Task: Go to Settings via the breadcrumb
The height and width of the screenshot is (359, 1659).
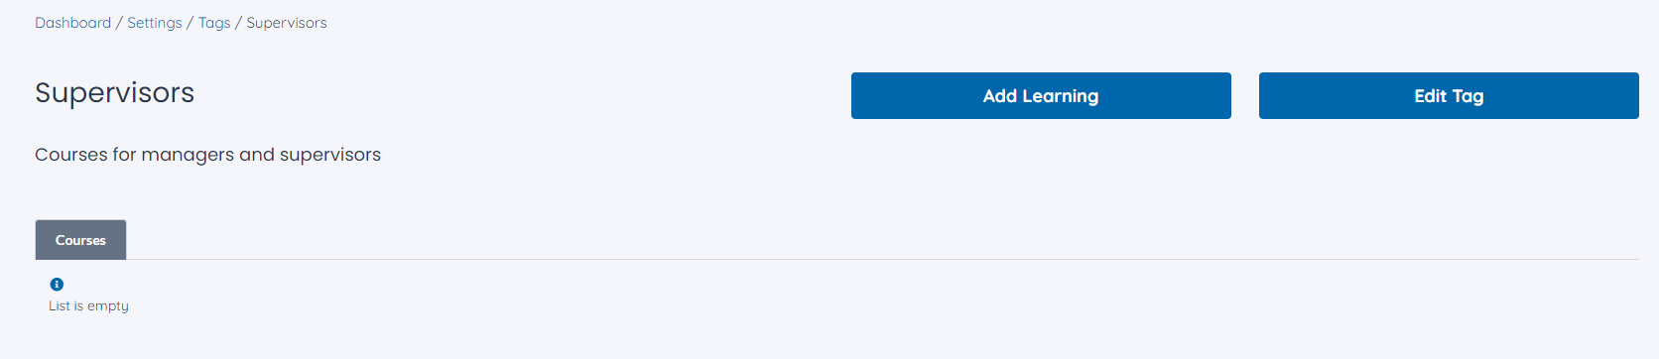Action: point(155,23)
